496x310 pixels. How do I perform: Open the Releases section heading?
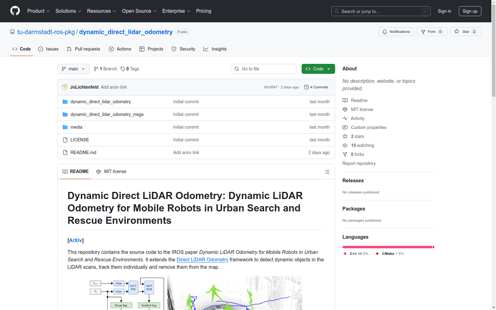point(353,180)
